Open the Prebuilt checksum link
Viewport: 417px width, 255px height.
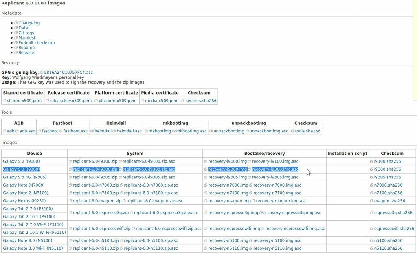[x=36, y=43]
